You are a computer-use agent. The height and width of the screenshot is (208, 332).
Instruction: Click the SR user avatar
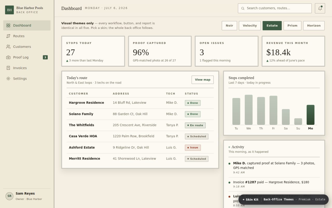point(9,196)
